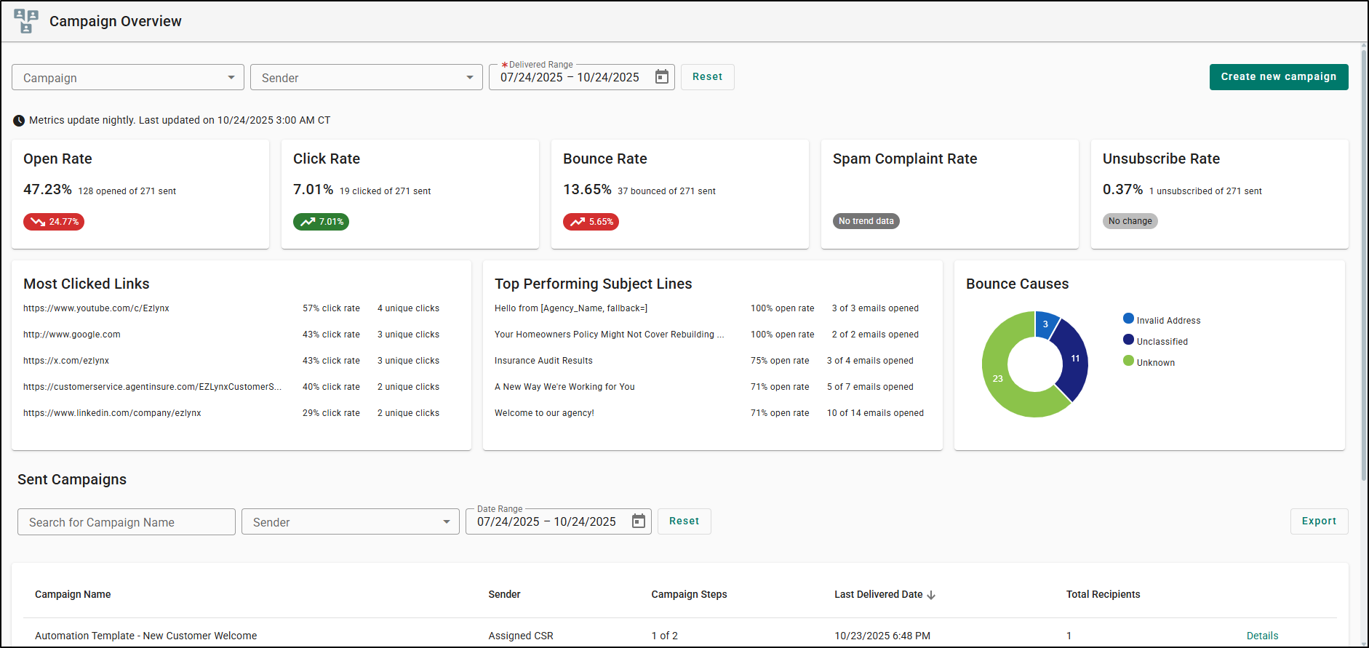1369x648 pixels.
Task: Click the green Unknown donut segment labeled 23
Action: point(998,378)
